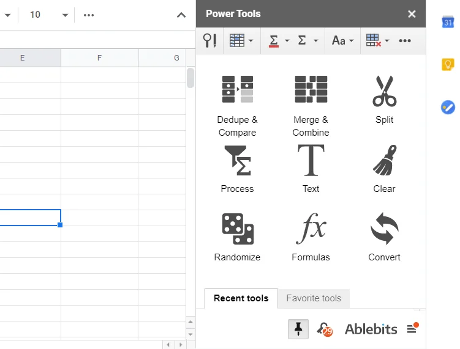Viewport: 460px width, 349px height.
Task: Expand the font size dropdown
Action: pos(65,15)
